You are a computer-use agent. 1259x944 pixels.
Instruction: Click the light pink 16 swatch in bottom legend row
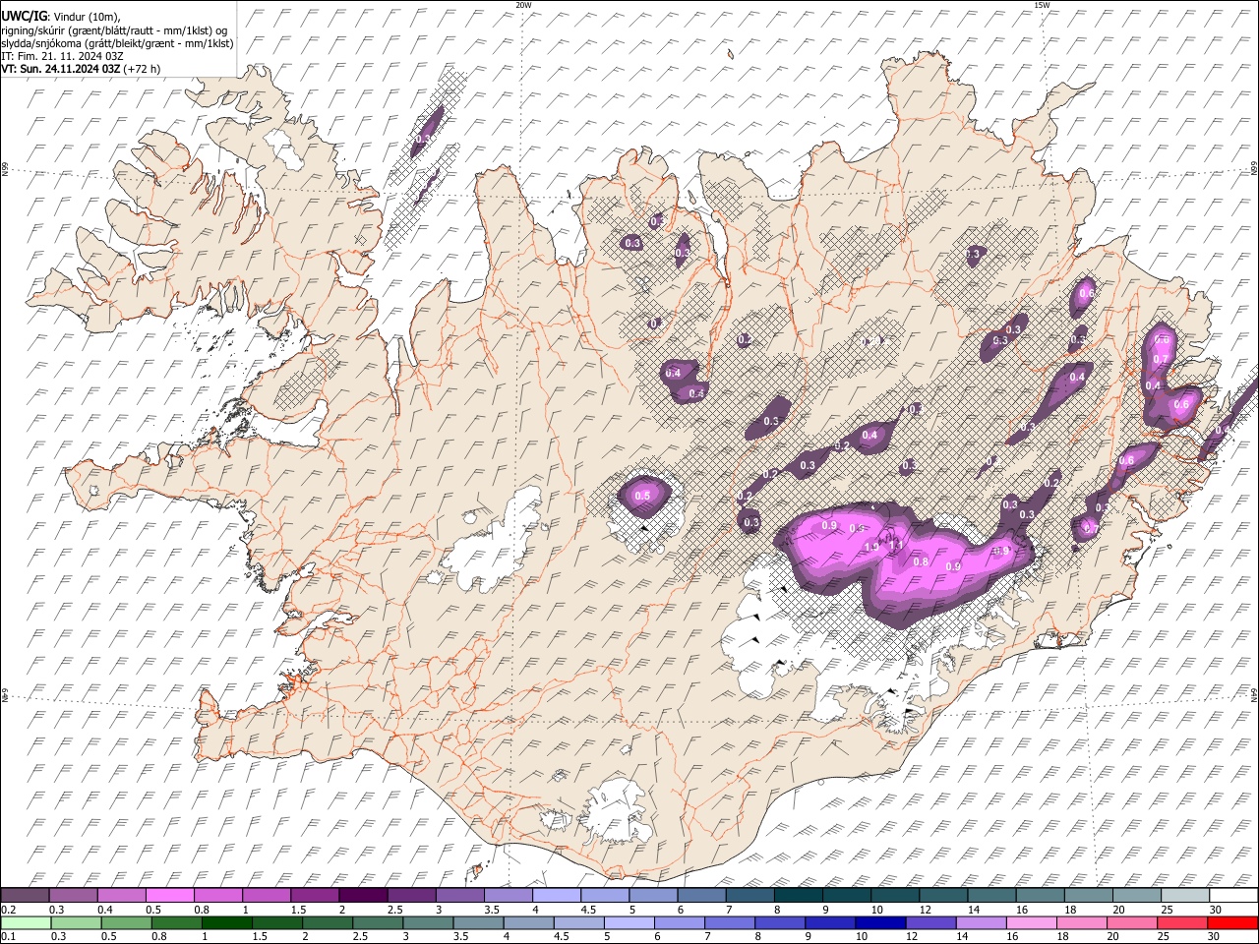(1032, 922)
